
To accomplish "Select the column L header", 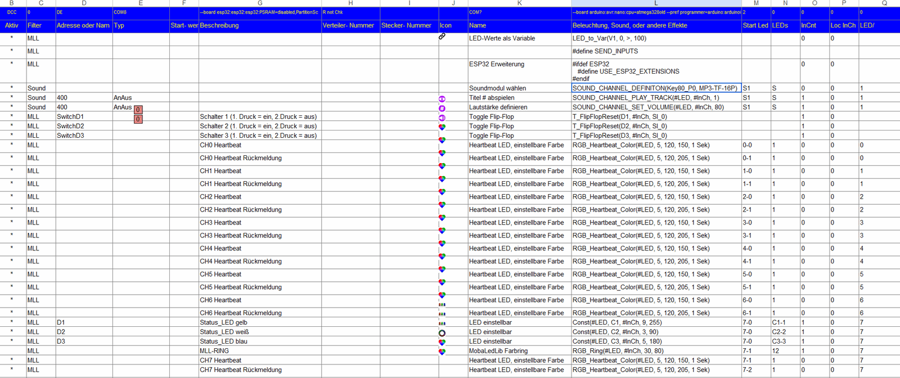I will tap(656, 3).
